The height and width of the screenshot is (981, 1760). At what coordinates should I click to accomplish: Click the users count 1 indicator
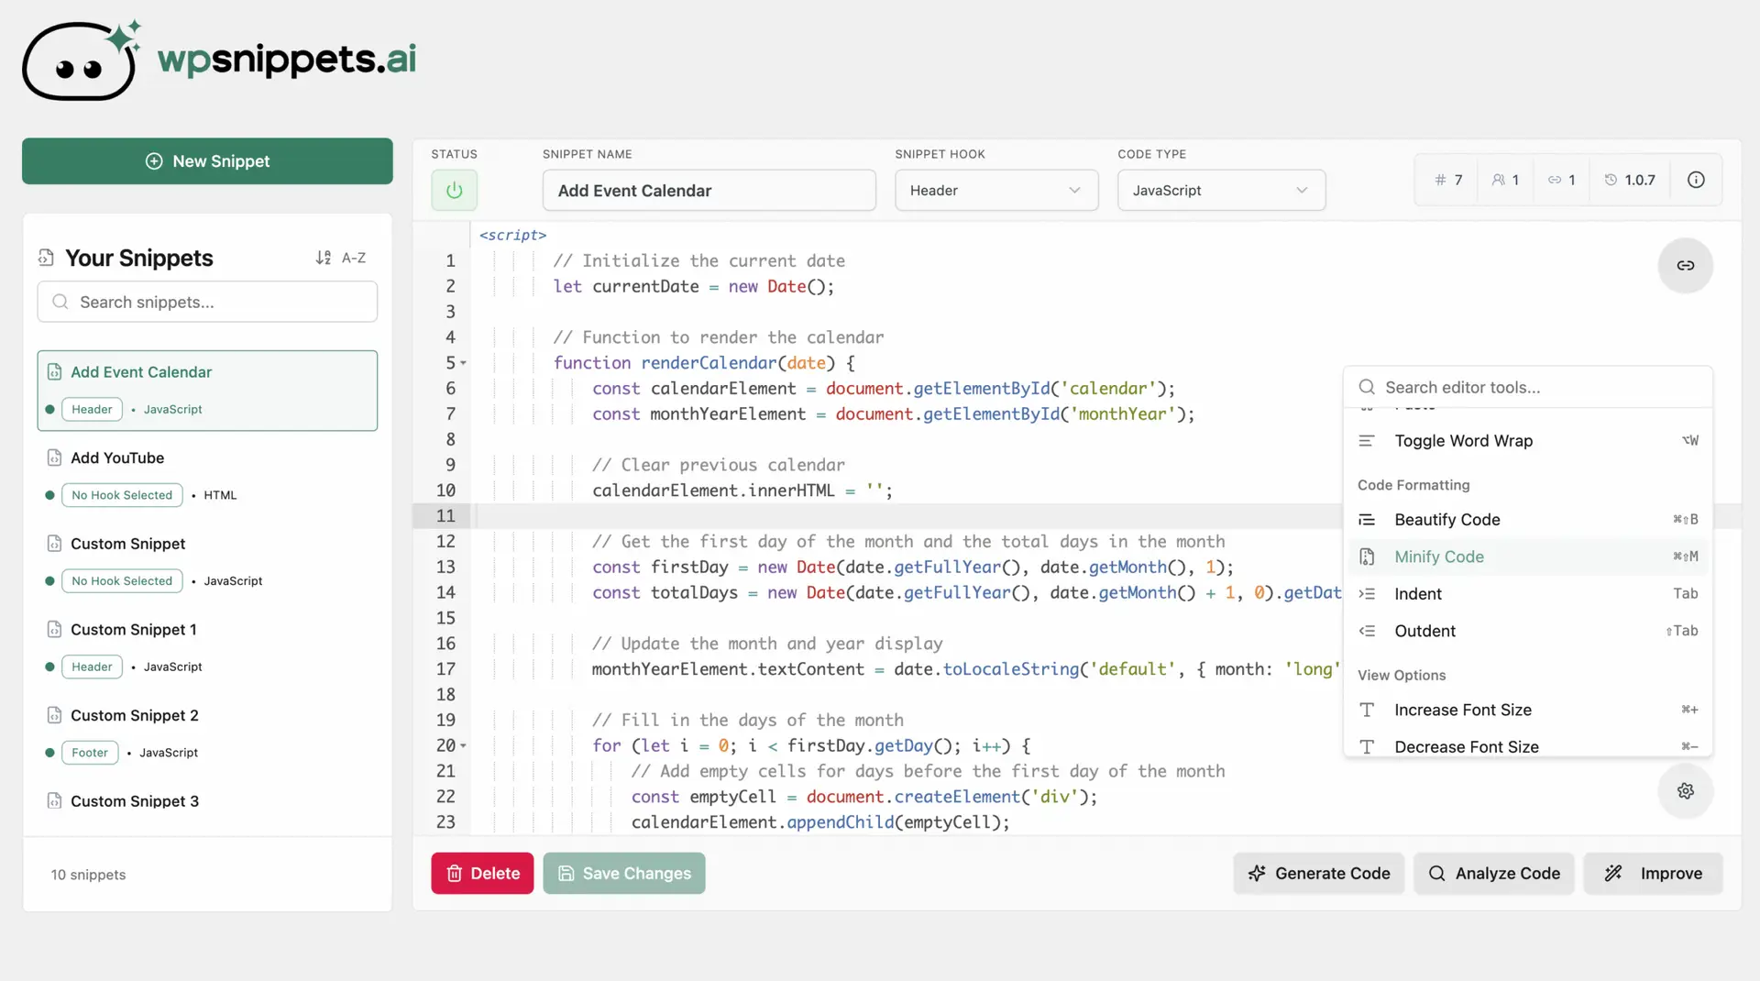coord(1505,180)
